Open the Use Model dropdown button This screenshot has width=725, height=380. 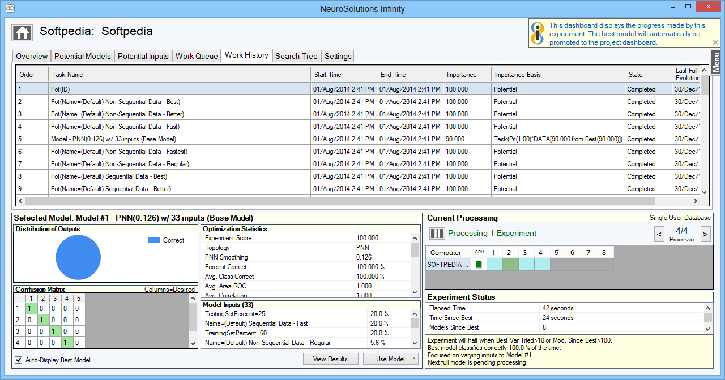click(x=390, y=359)
